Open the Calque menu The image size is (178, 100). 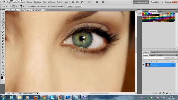pyautogui.click(x=29, y=2)
